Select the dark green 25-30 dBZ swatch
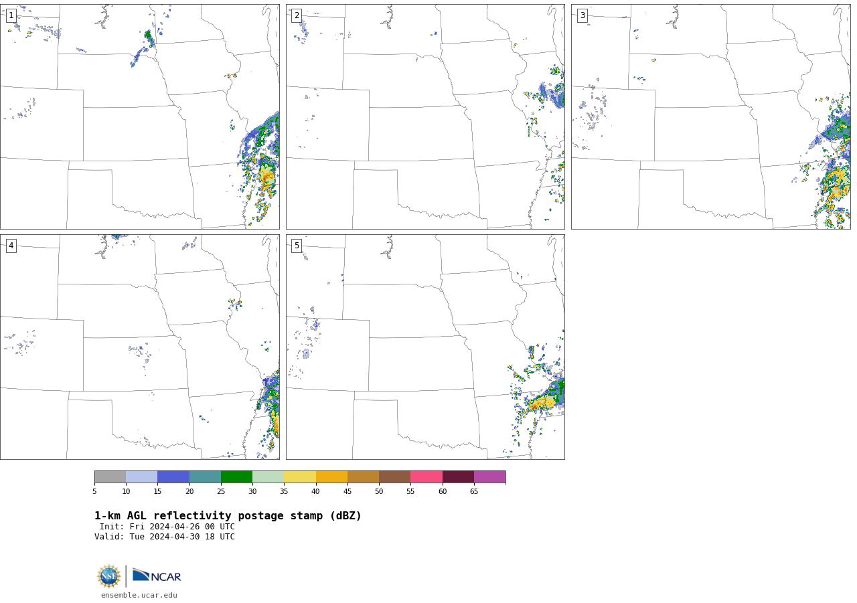The width and height of the screenshot is (857, 603). 236,477
